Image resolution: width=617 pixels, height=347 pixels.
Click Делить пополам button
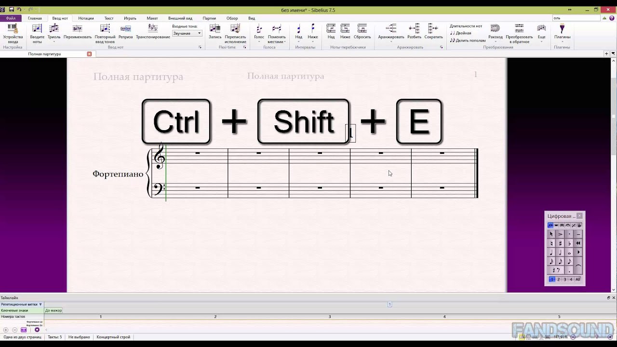[x=468, y=40]
